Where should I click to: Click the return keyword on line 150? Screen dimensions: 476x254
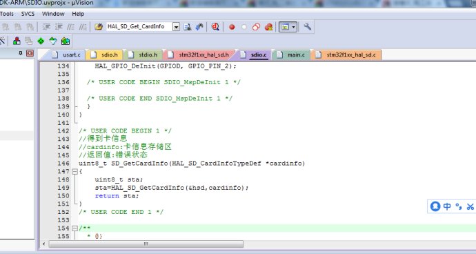[107, 196]
